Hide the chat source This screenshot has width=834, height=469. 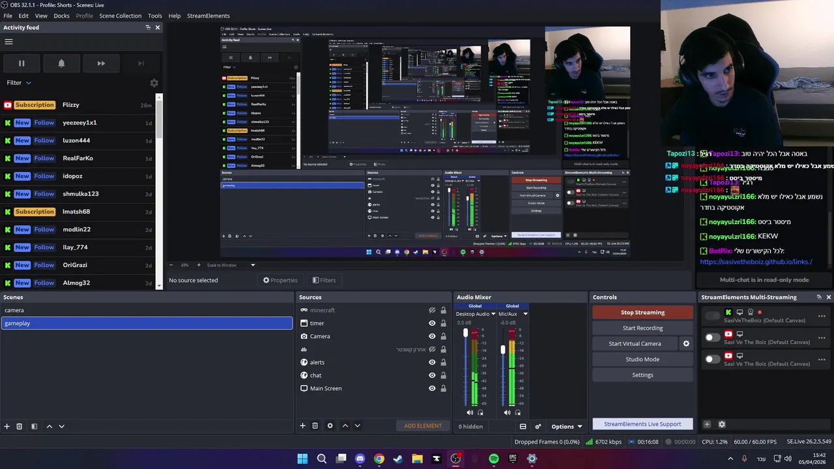(432, 375)
